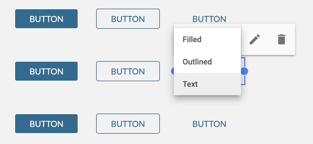Click the bottom-row outlined BUTTON

pos(128,124)
